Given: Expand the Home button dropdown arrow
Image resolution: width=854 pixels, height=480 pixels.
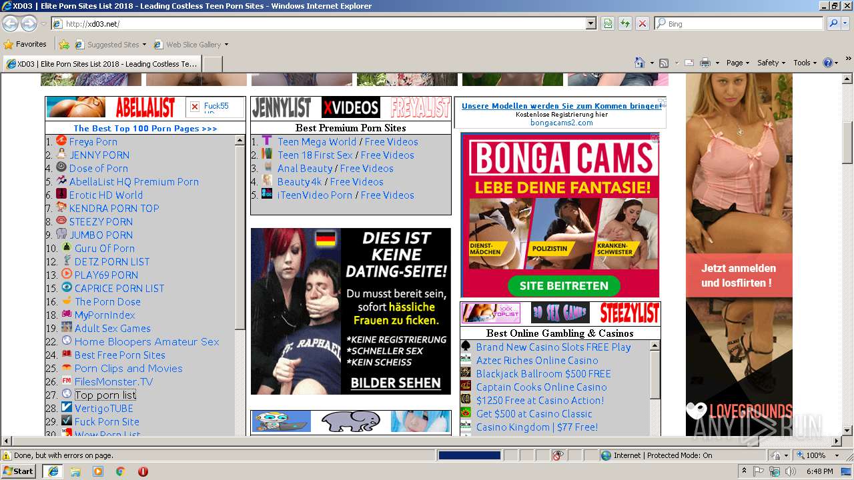Looking at the screenshot, I should (652, 63).
